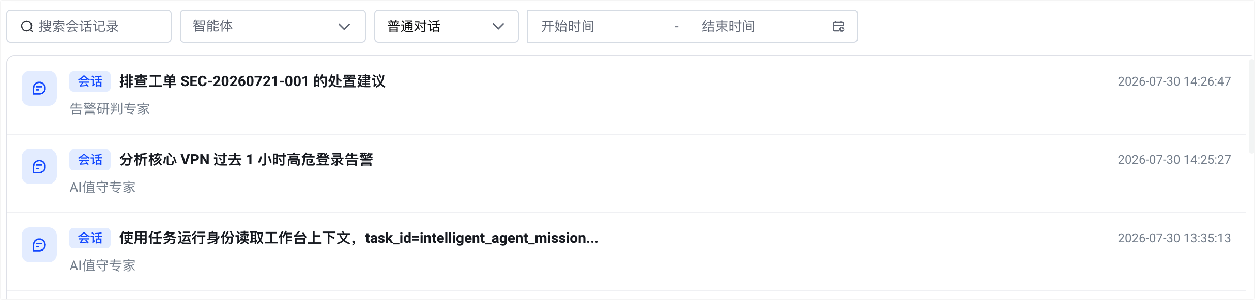Open the 普通对话 type dropdown

447,26
